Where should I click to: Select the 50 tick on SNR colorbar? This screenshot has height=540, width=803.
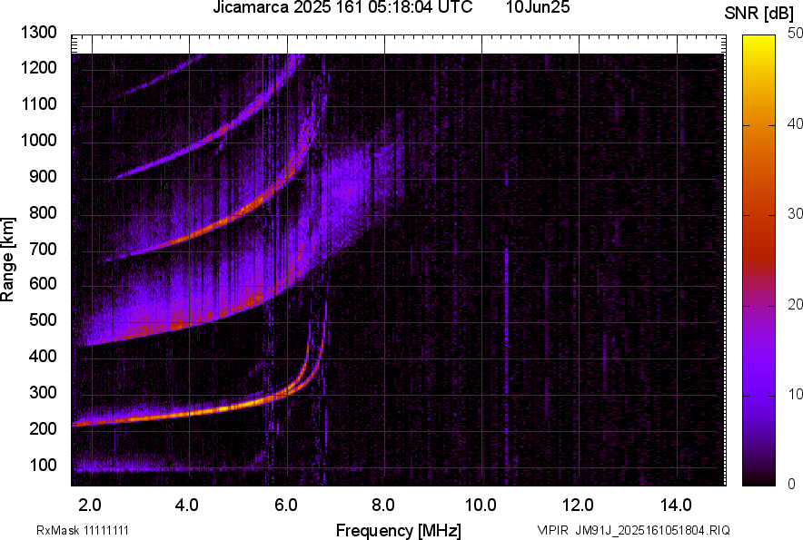click(795, 33)
